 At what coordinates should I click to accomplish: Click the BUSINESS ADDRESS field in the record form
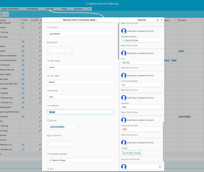[81, 160]
